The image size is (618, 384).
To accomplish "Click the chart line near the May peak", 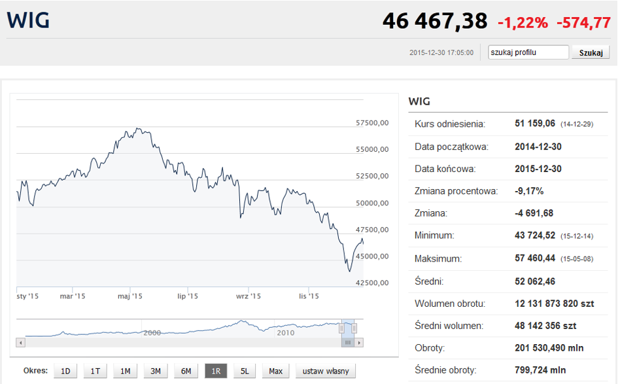I will 137,128.
